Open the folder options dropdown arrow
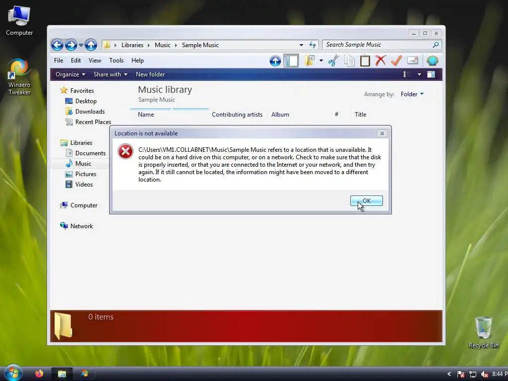The image size is (508, 381). pyautogui.click(x=321, y=61)
